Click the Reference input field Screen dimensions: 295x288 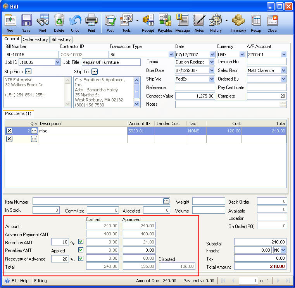[x=195, y=87]
